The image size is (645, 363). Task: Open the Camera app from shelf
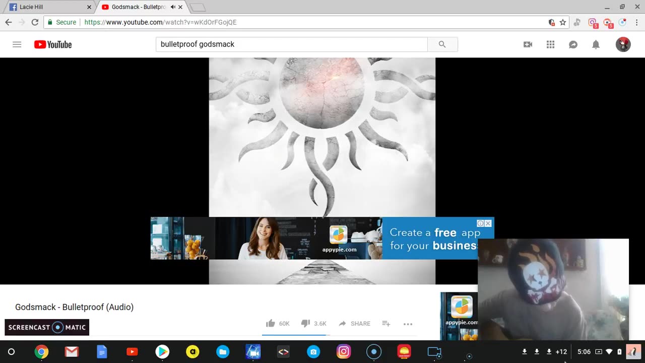point(313,352)
